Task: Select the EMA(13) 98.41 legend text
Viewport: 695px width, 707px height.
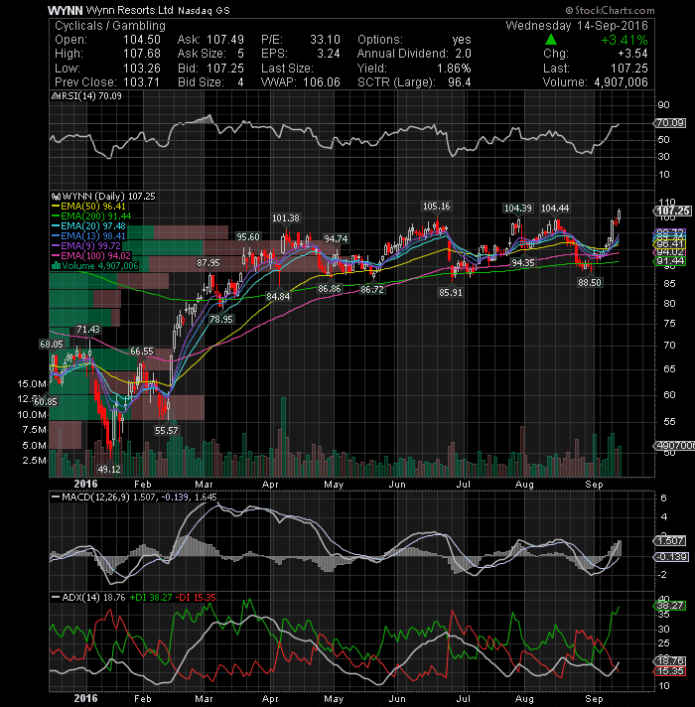Action: point(93,236)
